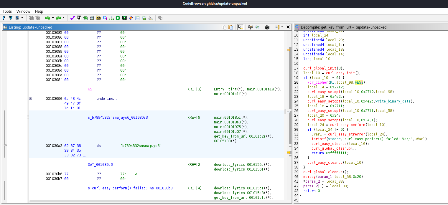Click the Listing: update-unpacked panel title
The image size is (448, 205).
30,27
